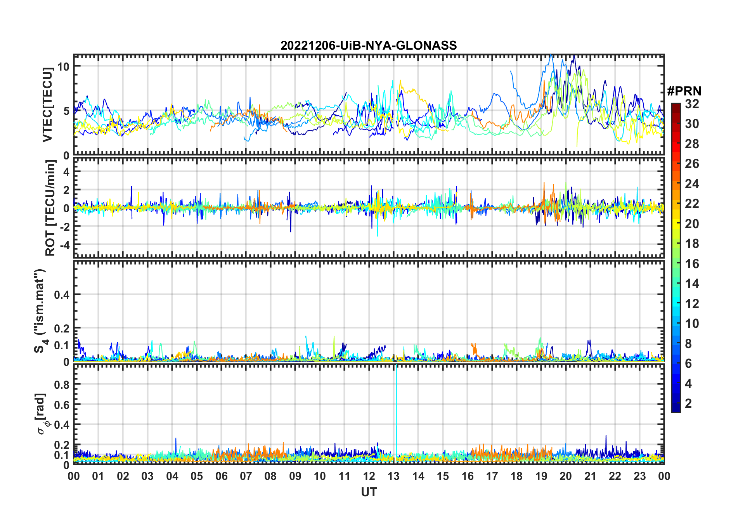Click the VTEC peak near 19-20 UT

pyautogui.click(x=550, y=56)
